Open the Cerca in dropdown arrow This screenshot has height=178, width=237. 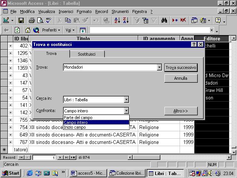tap(126, 100)
